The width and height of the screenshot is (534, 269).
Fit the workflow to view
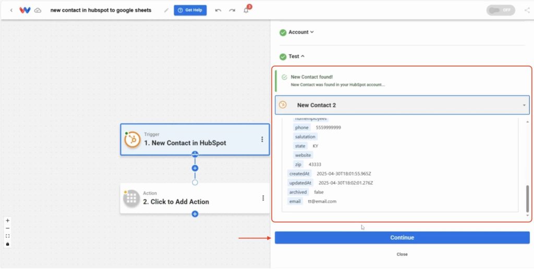pyautogui.click(x=7, y=236)
